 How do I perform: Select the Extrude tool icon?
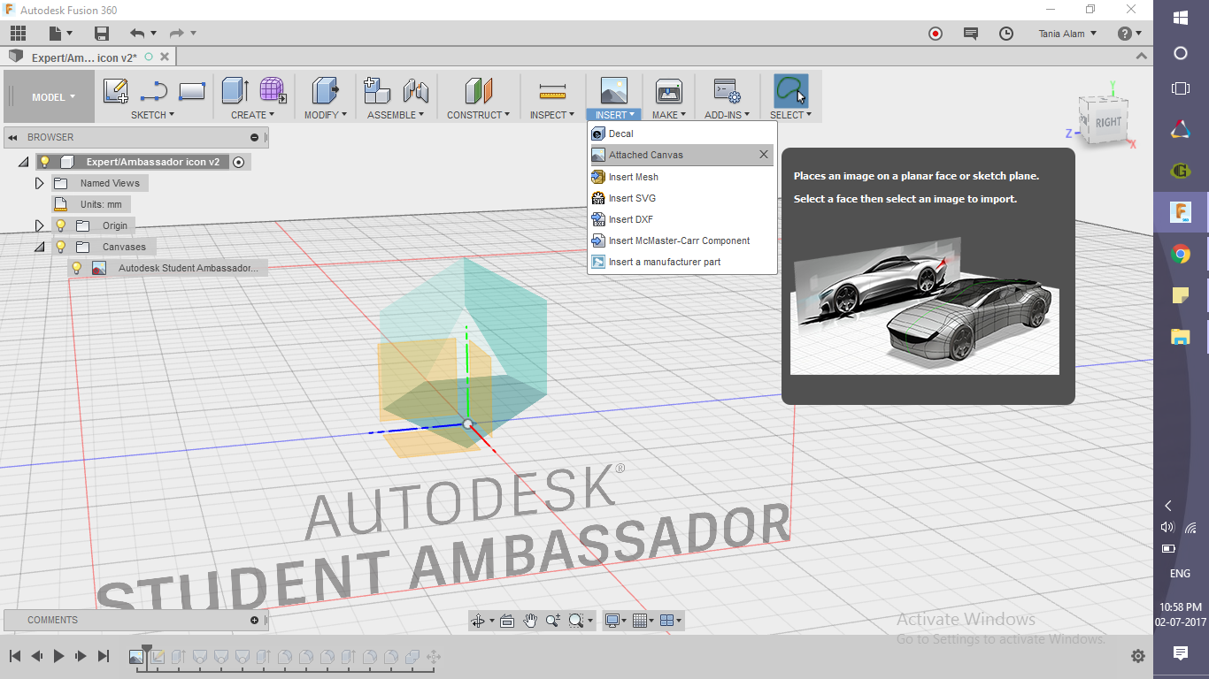coord(235,91)
